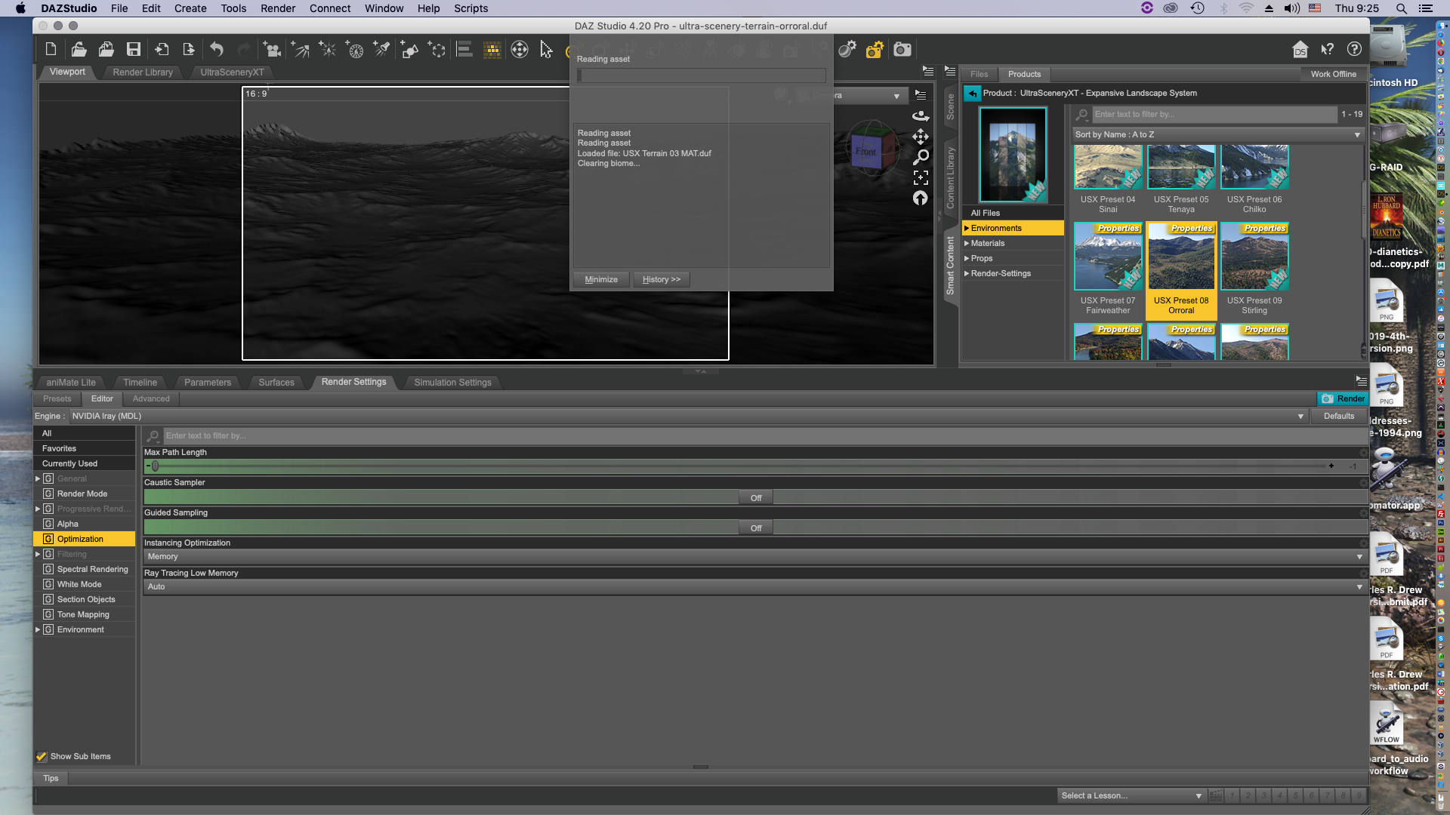The width and height of the screenshot is (1450, 815).
Task: Expand the Environment settings group
Action: coord(38,629)
